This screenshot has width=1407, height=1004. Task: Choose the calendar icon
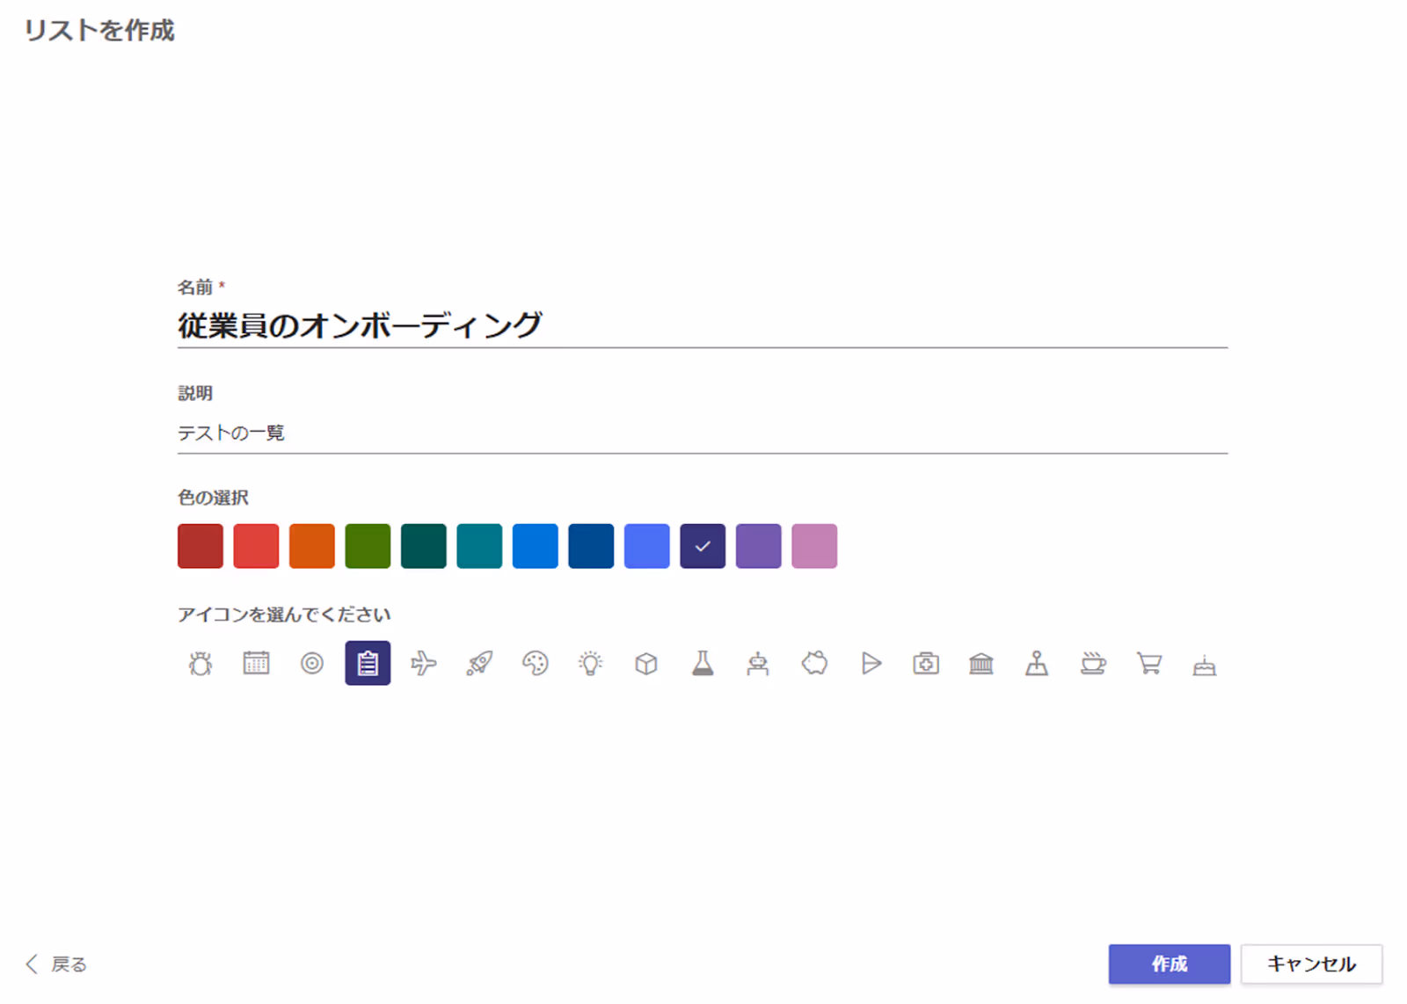coord(256,663)
